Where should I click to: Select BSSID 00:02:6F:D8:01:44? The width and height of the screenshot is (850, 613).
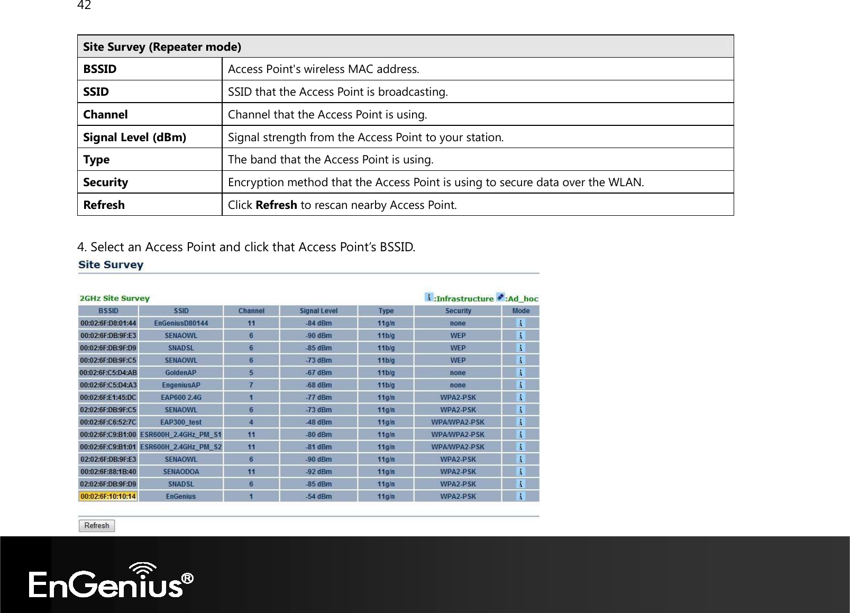(x=108, y=323)
